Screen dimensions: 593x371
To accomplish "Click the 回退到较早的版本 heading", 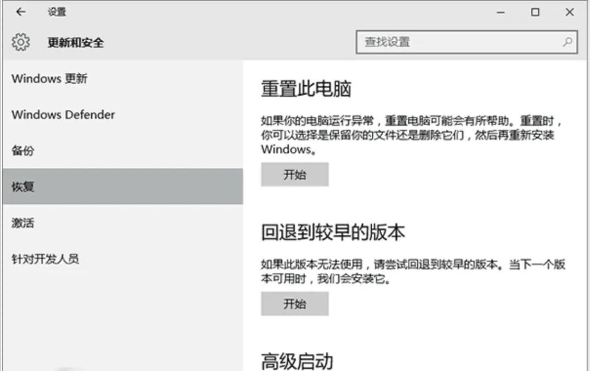I will pos(332,232).
